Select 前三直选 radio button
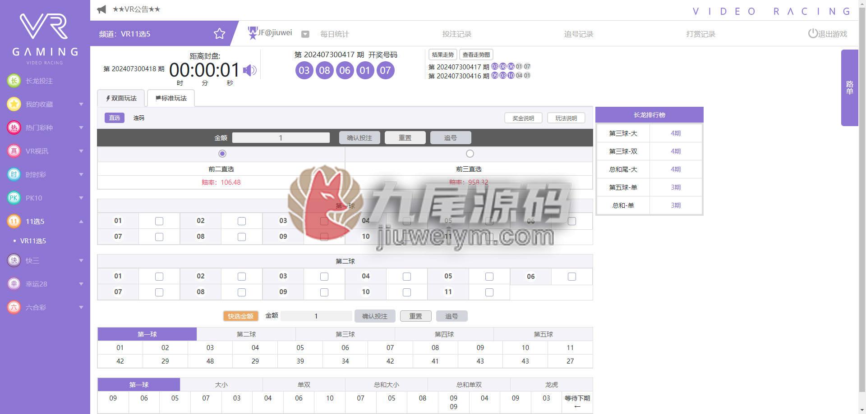The image size is (866, 414). (470, 154)
